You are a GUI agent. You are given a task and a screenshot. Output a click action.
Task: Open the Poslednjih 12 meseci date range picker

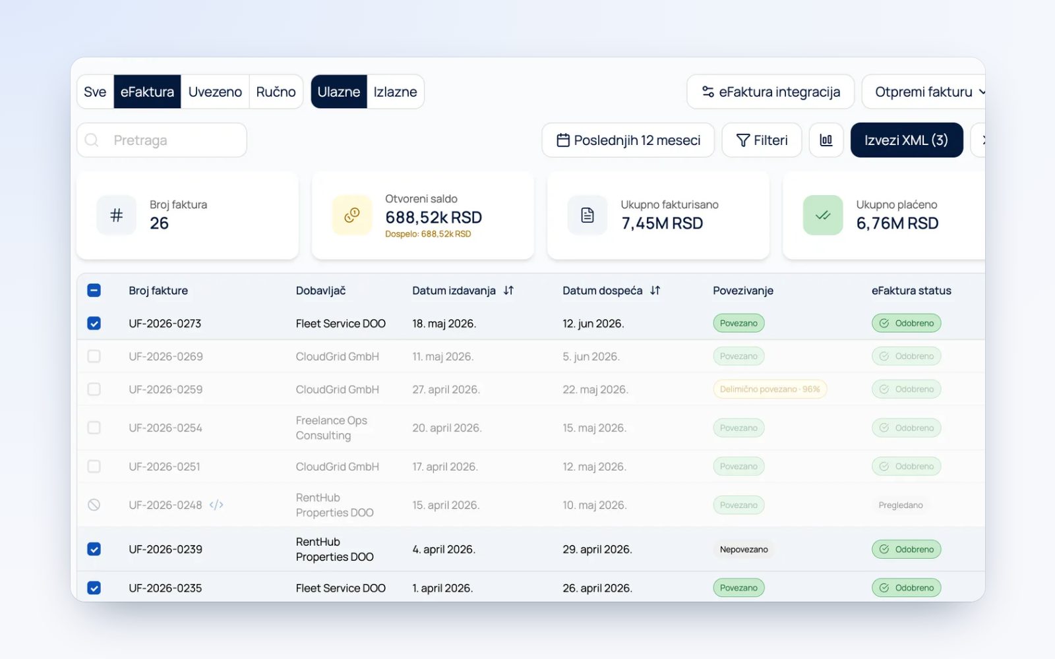(x=628, y=140)
